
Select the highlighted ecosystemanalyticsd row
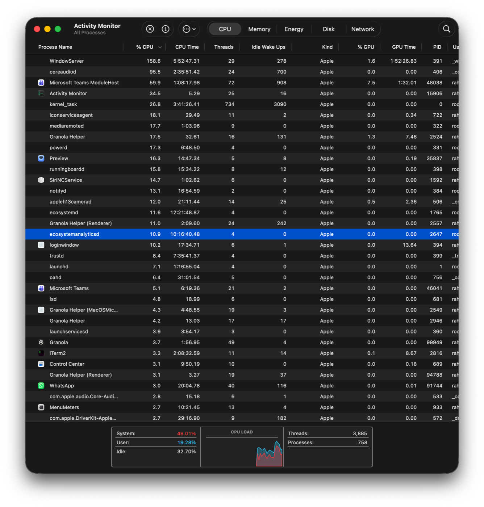[242, 234]
